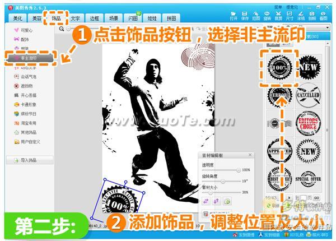Click the 拍照 camera toolbar icon
336x241 pixels.
coord(312,16)
